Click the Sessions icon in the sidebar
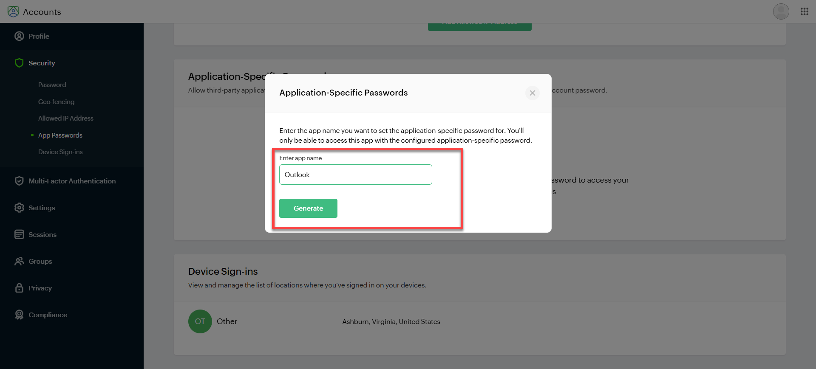The width and height of the screenshot is (816, 369). (19, 234)
